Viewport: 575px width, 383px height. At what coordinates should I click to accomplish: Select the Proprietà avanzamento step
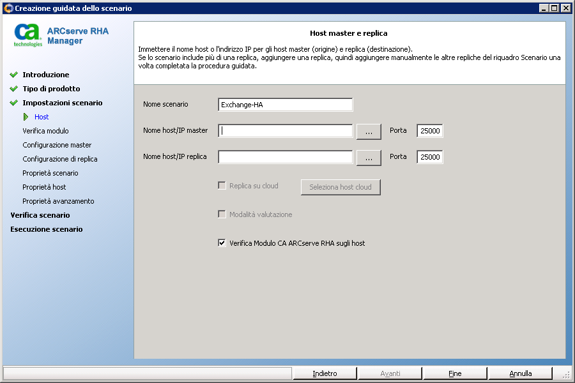pyautogui.click(x=58, y=201)
